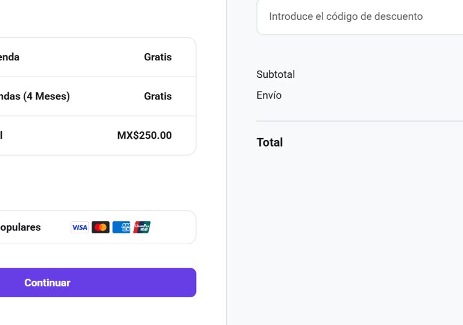Pick the MX$250.00 shipping option
Image resolution: width=463 pixels, height=325 pixels.
144,136
